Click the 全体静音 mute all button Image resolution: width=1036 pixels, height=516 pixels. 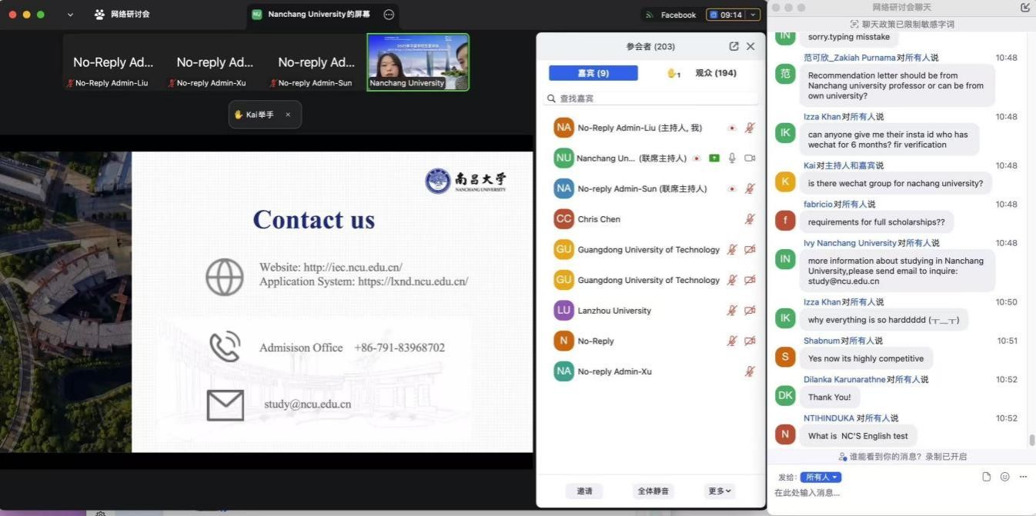(x=653, y=491)
